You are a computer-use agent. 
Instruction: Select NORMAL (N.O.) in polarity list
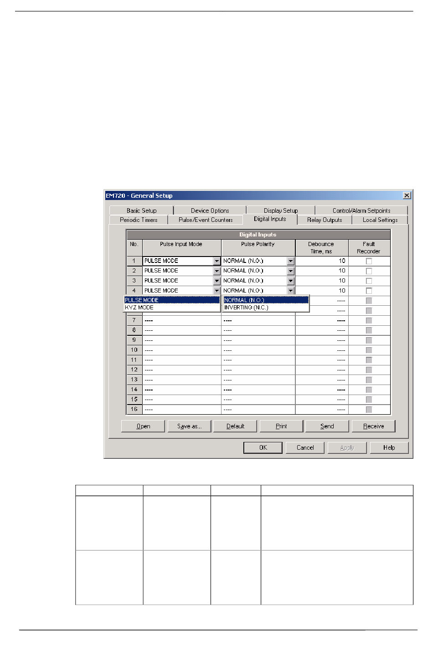266,300
